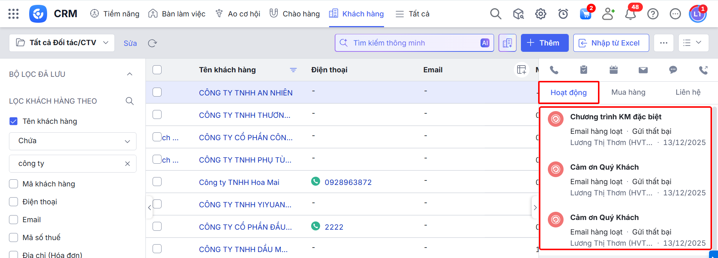Click the Thêm button
718x258 pixels.
[x=544, y=43]
